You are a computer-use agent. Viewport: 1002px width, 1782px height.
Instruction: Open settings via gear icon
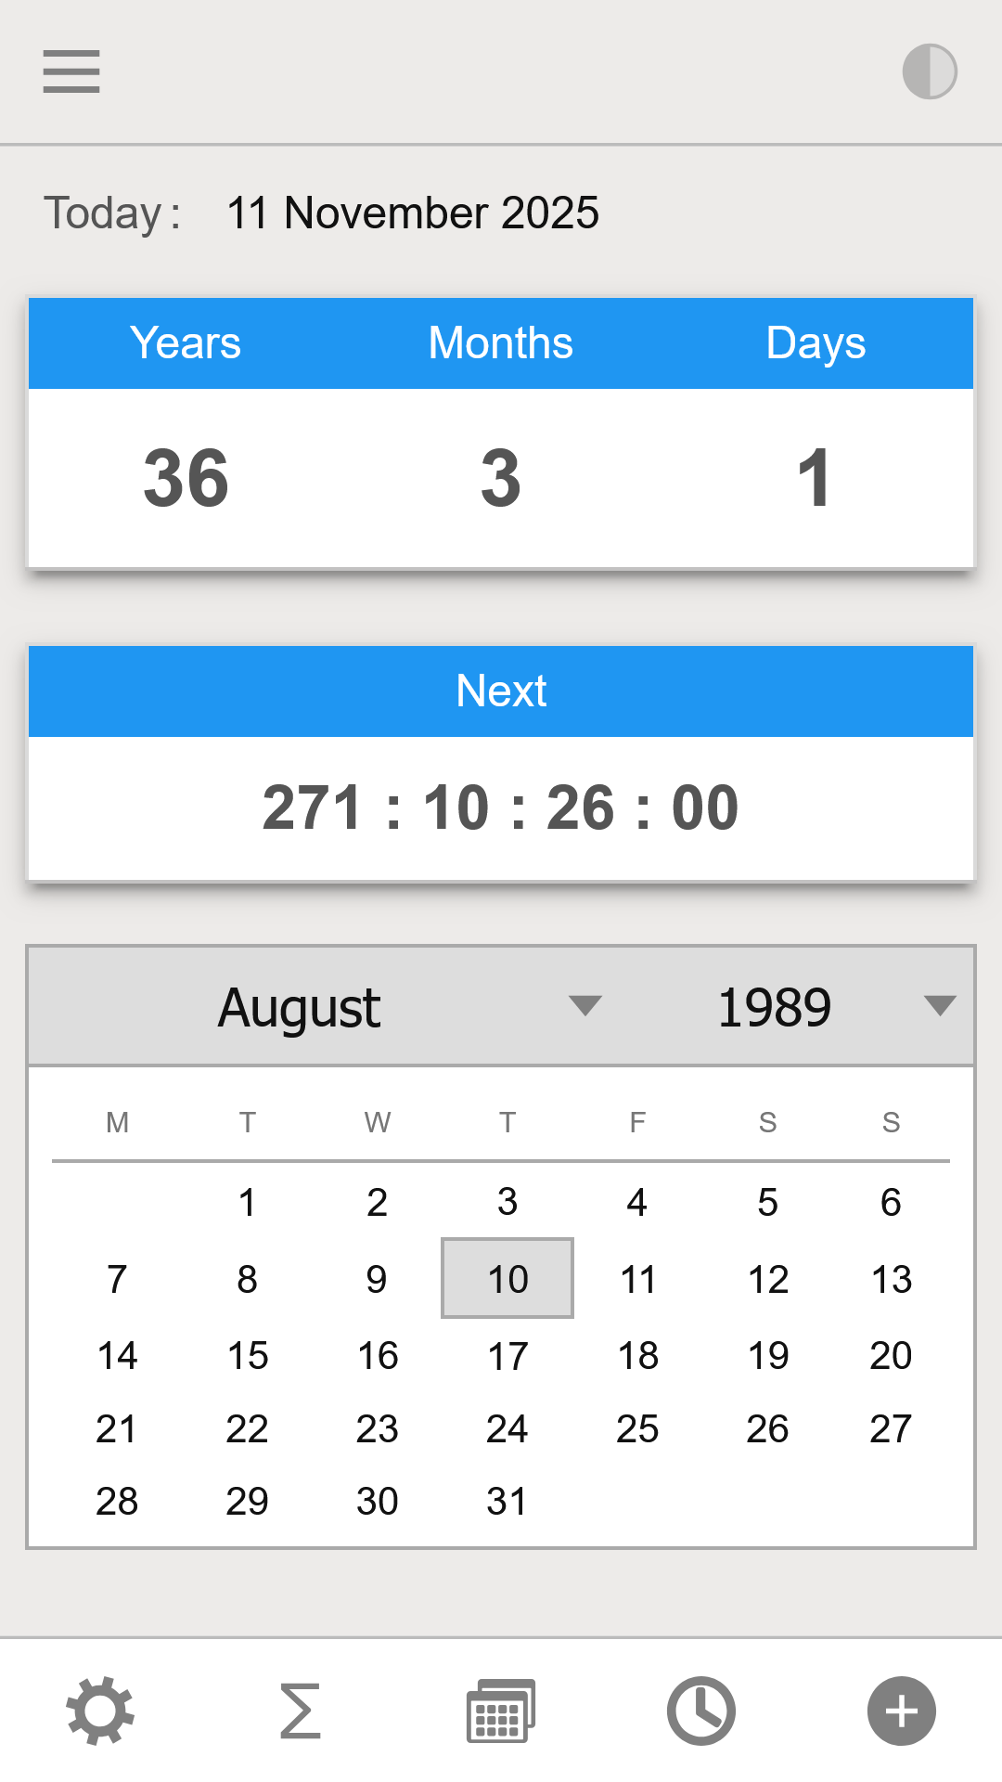click(x=100, y=1711)
